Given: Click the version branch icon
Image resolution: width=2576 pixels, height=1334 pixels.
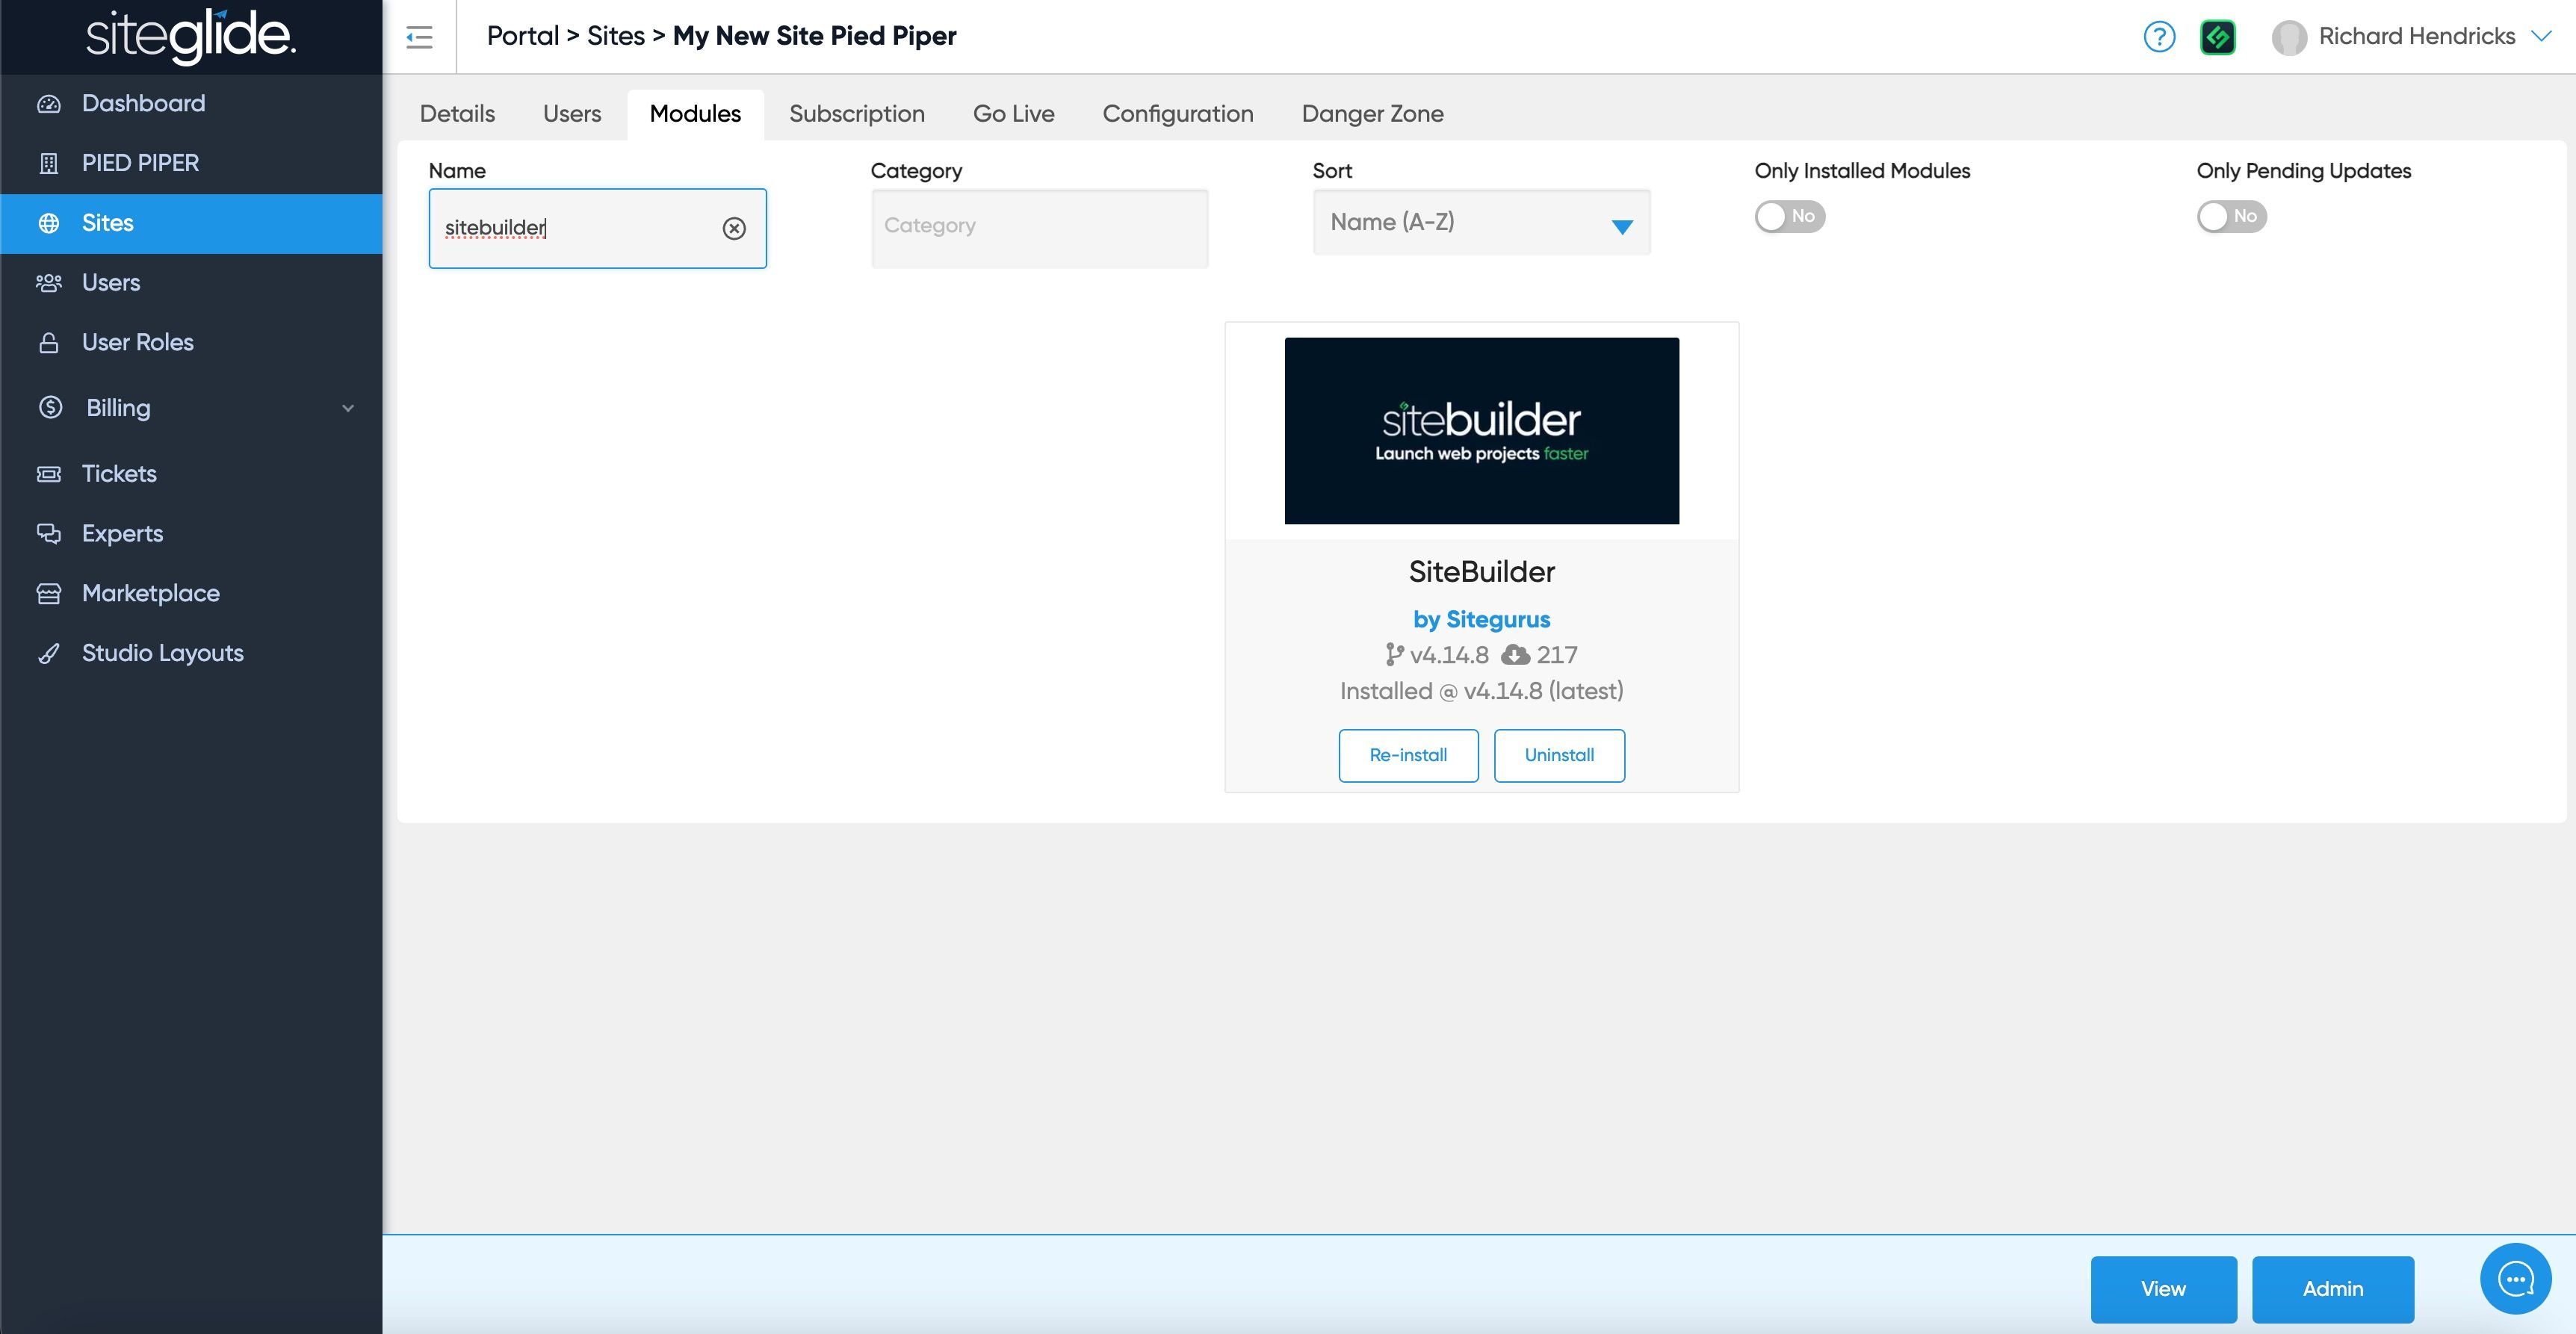Looking at the screenshot, I should click(1394, 655).
